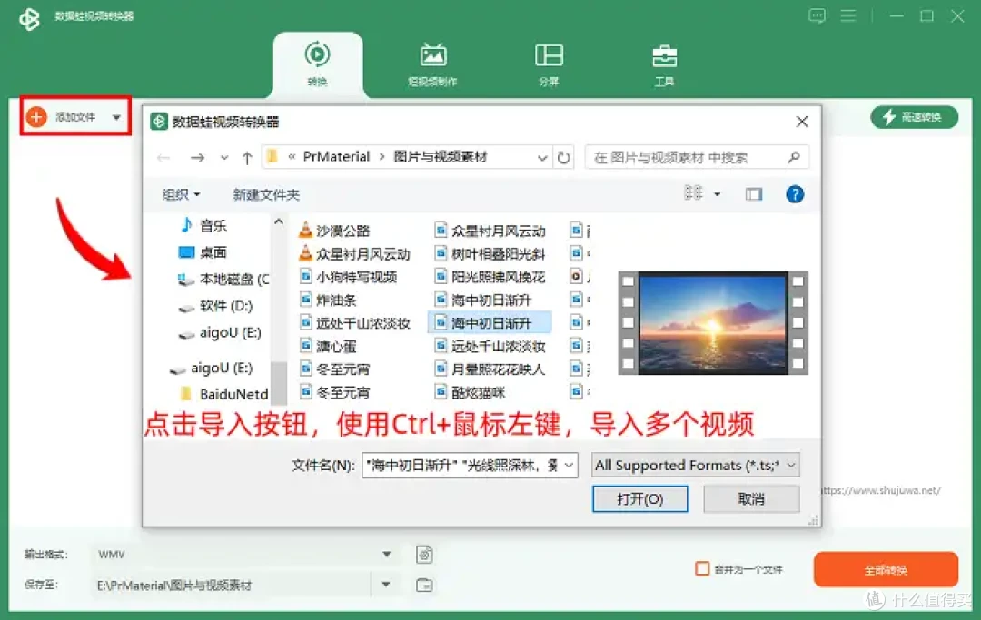The width and height of the screenshot is (981, 620).
Task: Click the 取消 cancel button
Action: [751, 498]
